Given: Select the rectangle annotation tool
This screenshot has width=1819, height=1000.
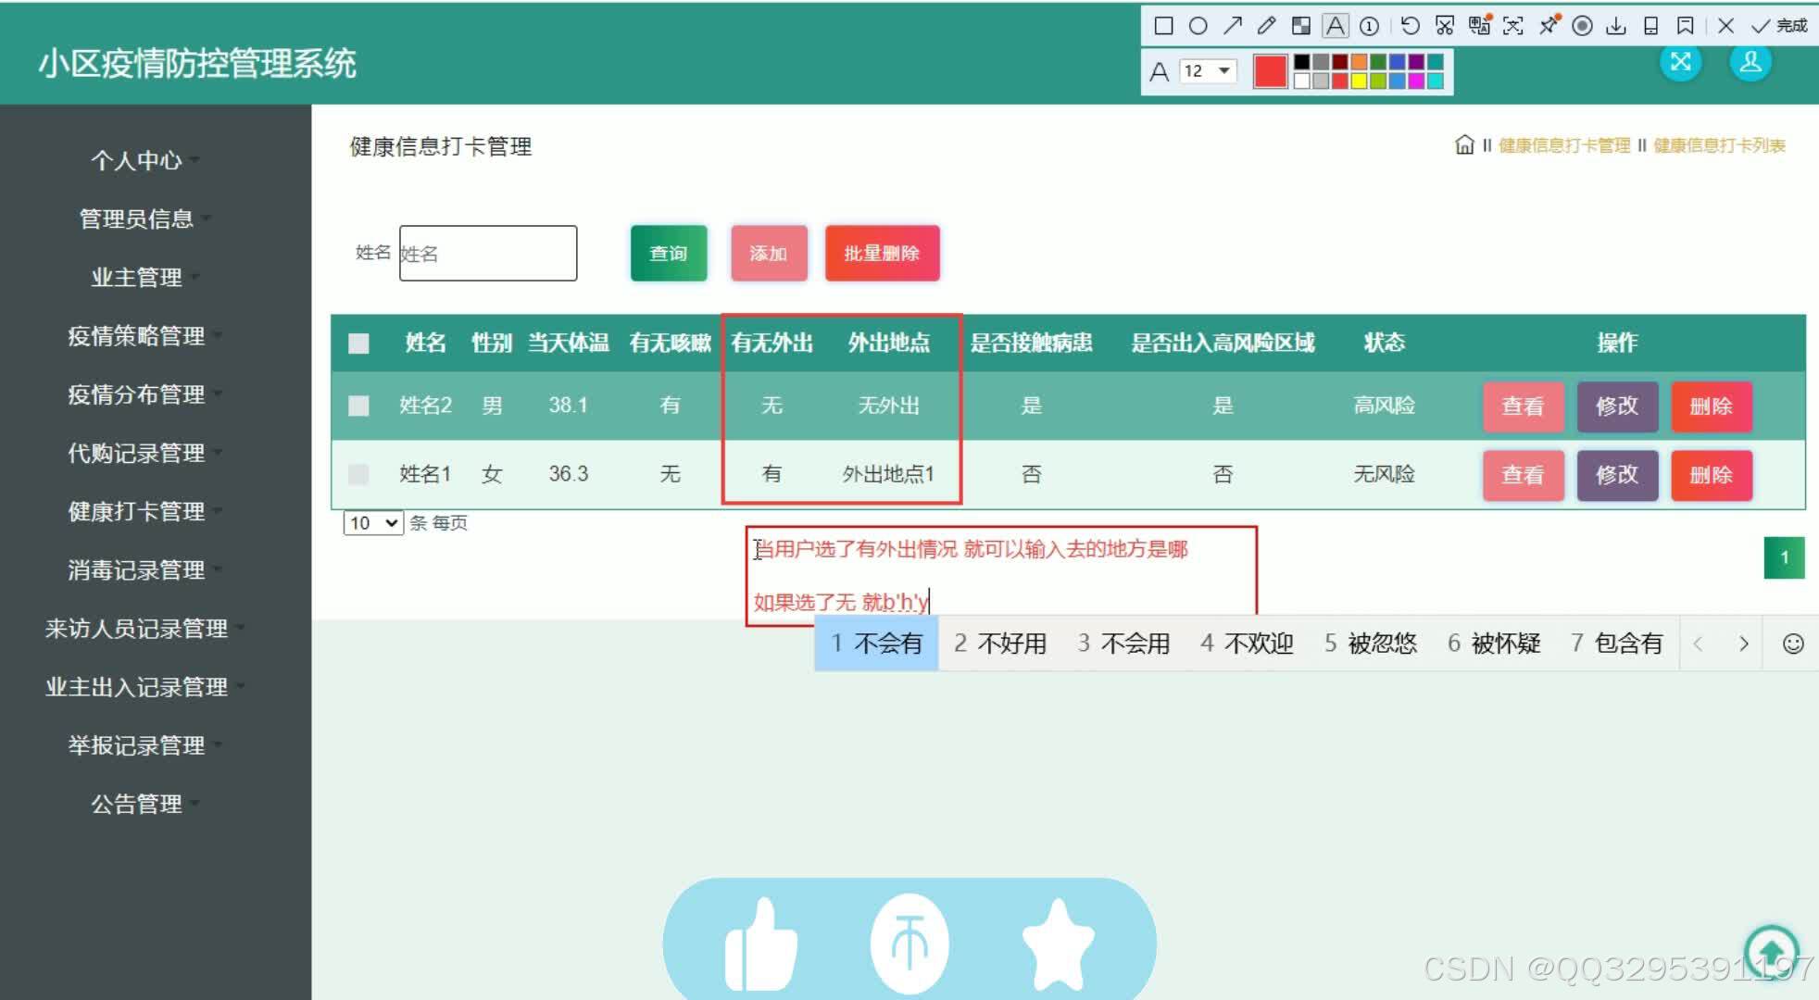Looking at the screenshot, I should click(1163, 26).
